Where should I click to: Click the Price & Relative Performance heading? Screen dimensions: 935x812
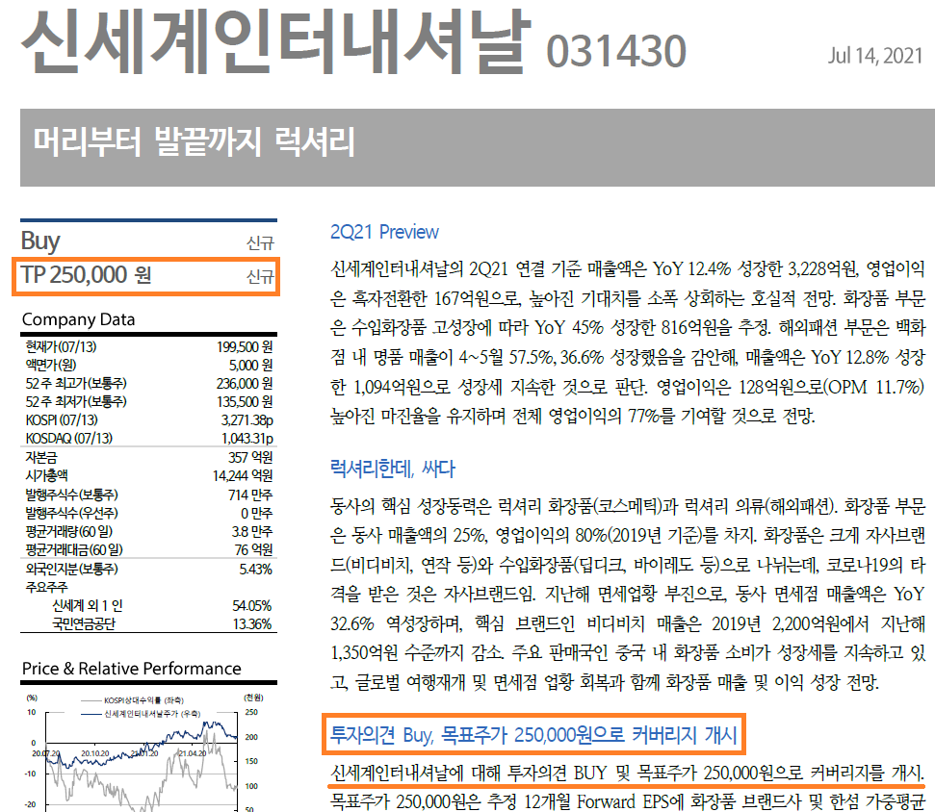pyautogui.click(x=132, y=669)
